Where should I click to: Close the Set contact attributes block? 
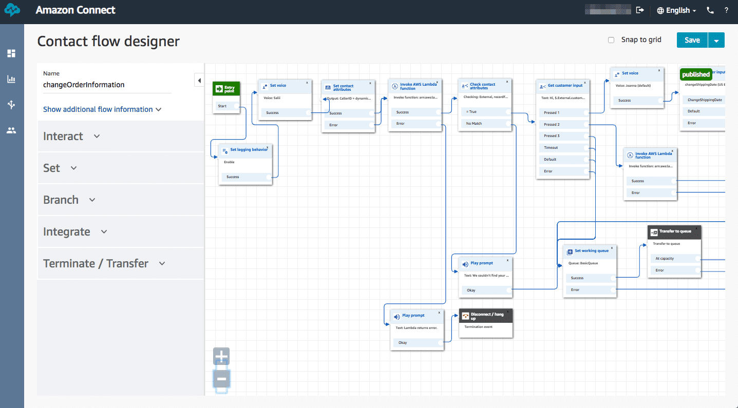(x=370, y=83)
